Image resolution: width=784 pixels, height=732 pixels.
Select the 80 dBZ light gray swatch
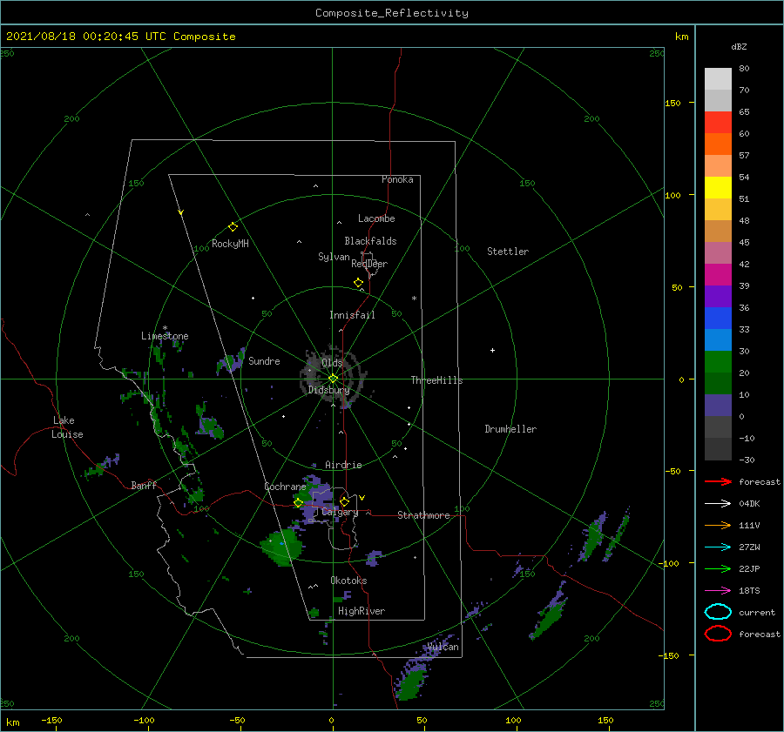(x=718, y=78)
